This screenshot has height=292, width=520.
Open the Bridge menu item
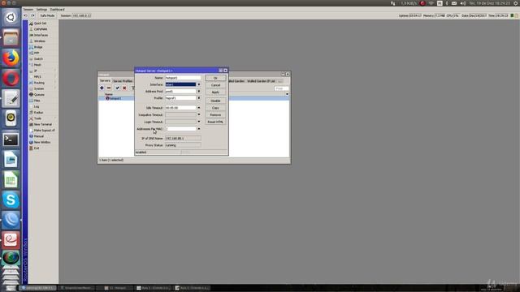tap(38, 47)
